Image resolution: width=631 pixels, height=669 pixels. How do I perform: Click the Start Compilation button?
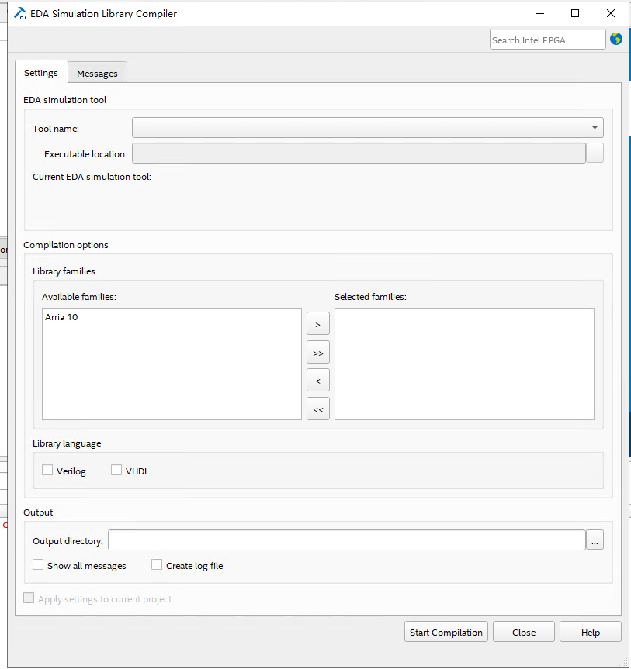(x=446, y=631)
